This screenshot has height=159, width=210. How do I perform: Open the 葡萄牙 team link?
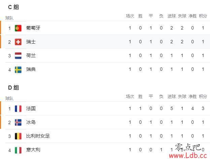(x=33, y=28)
